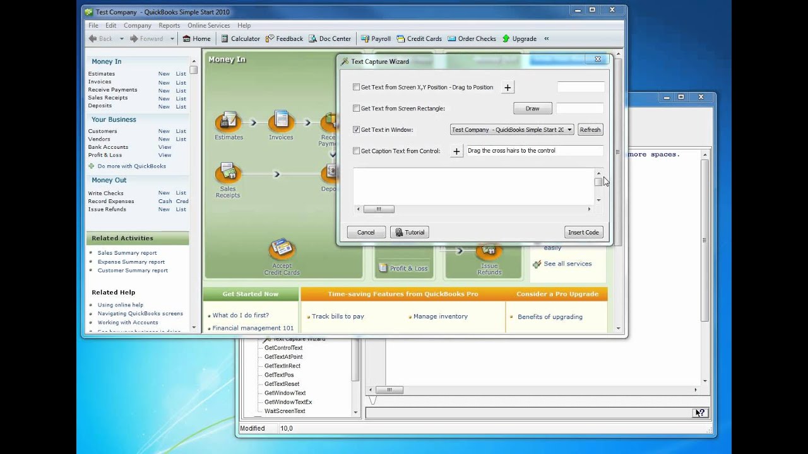The height and width of the screenshot is (454, 808).
Task: Click the X,Y position input field
Action: click(581, 87)
